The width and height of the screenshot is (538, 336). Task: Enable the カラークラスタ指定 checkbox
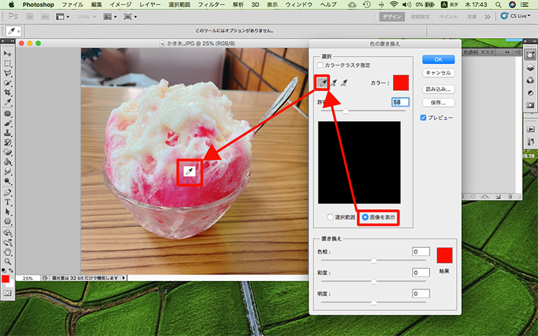pos(321,65)
